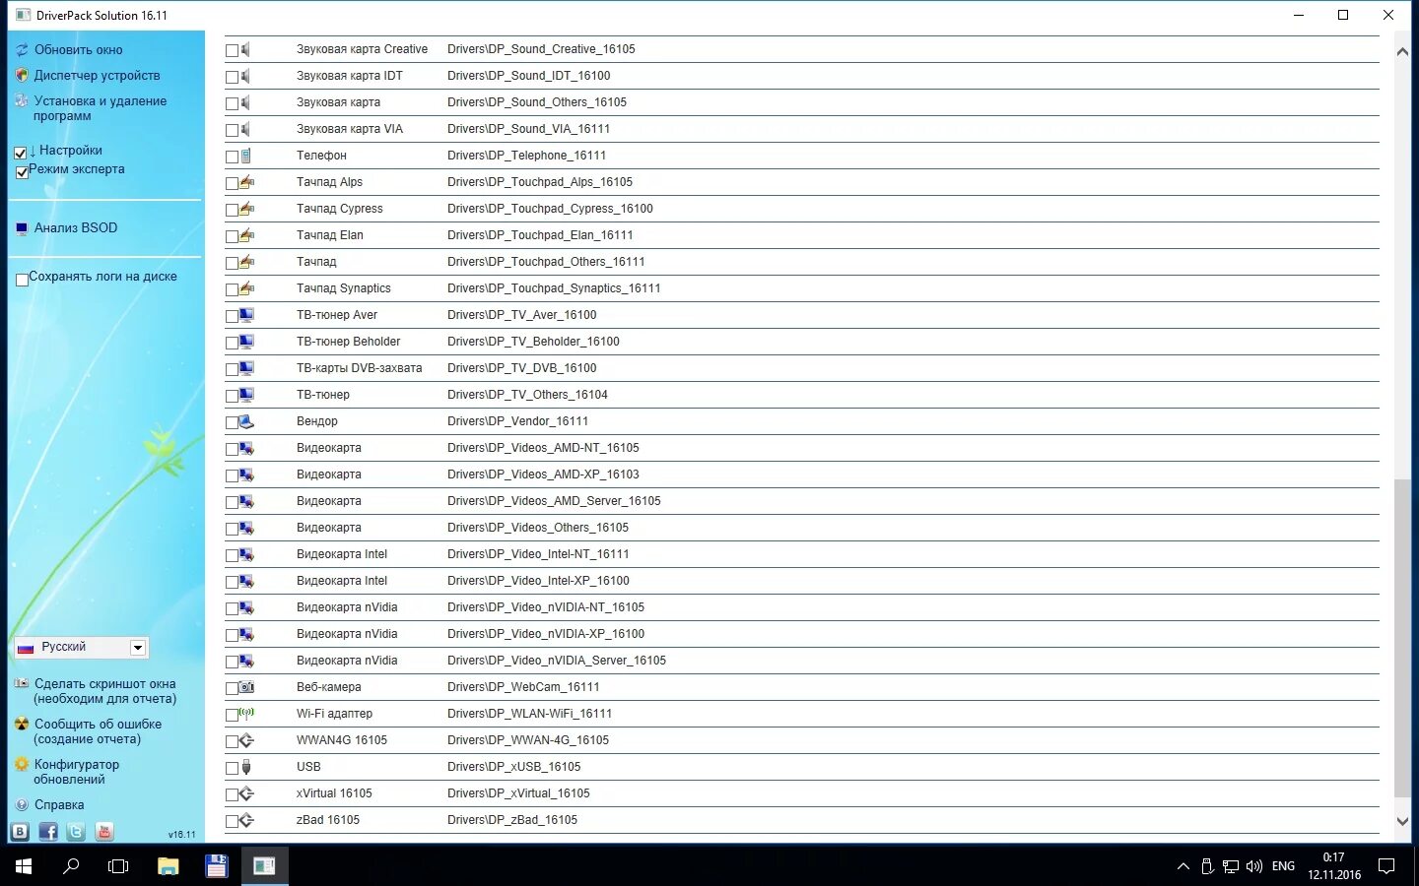Click the DriverPack taskbar app button
This screenshot has width=1419, height=886.
pyautogui.click(x=264, y=866)
